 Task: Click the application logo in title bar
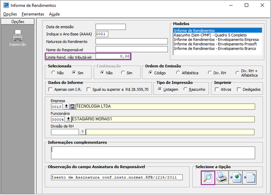click(x=6, y=5)
